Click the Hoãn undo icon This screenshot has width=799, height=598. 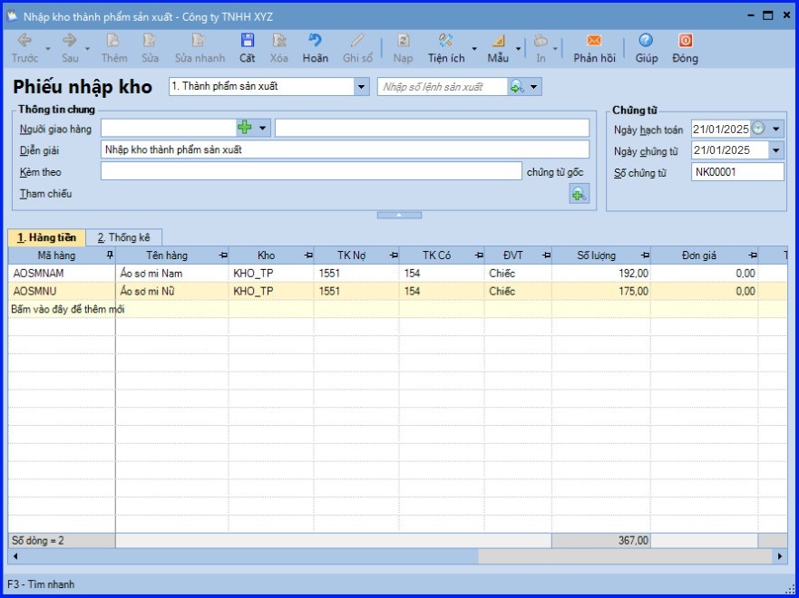(x=315, y=41)
